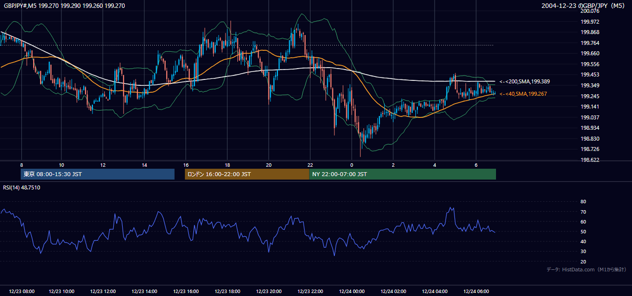Click the 12/23 16:00 bottom time label
The image size is (632, 296).
[x=186, y=291]
